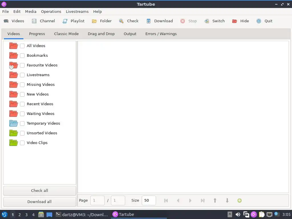The width and height of the screenshot is (292, 219).
Task: Click the green Video Clips folder icon
Action: pyautogui.click(x=13, y=143)
